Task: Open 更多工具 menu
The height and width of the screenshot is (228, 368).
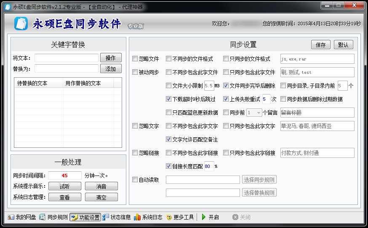Action: (x=180, y=217)
